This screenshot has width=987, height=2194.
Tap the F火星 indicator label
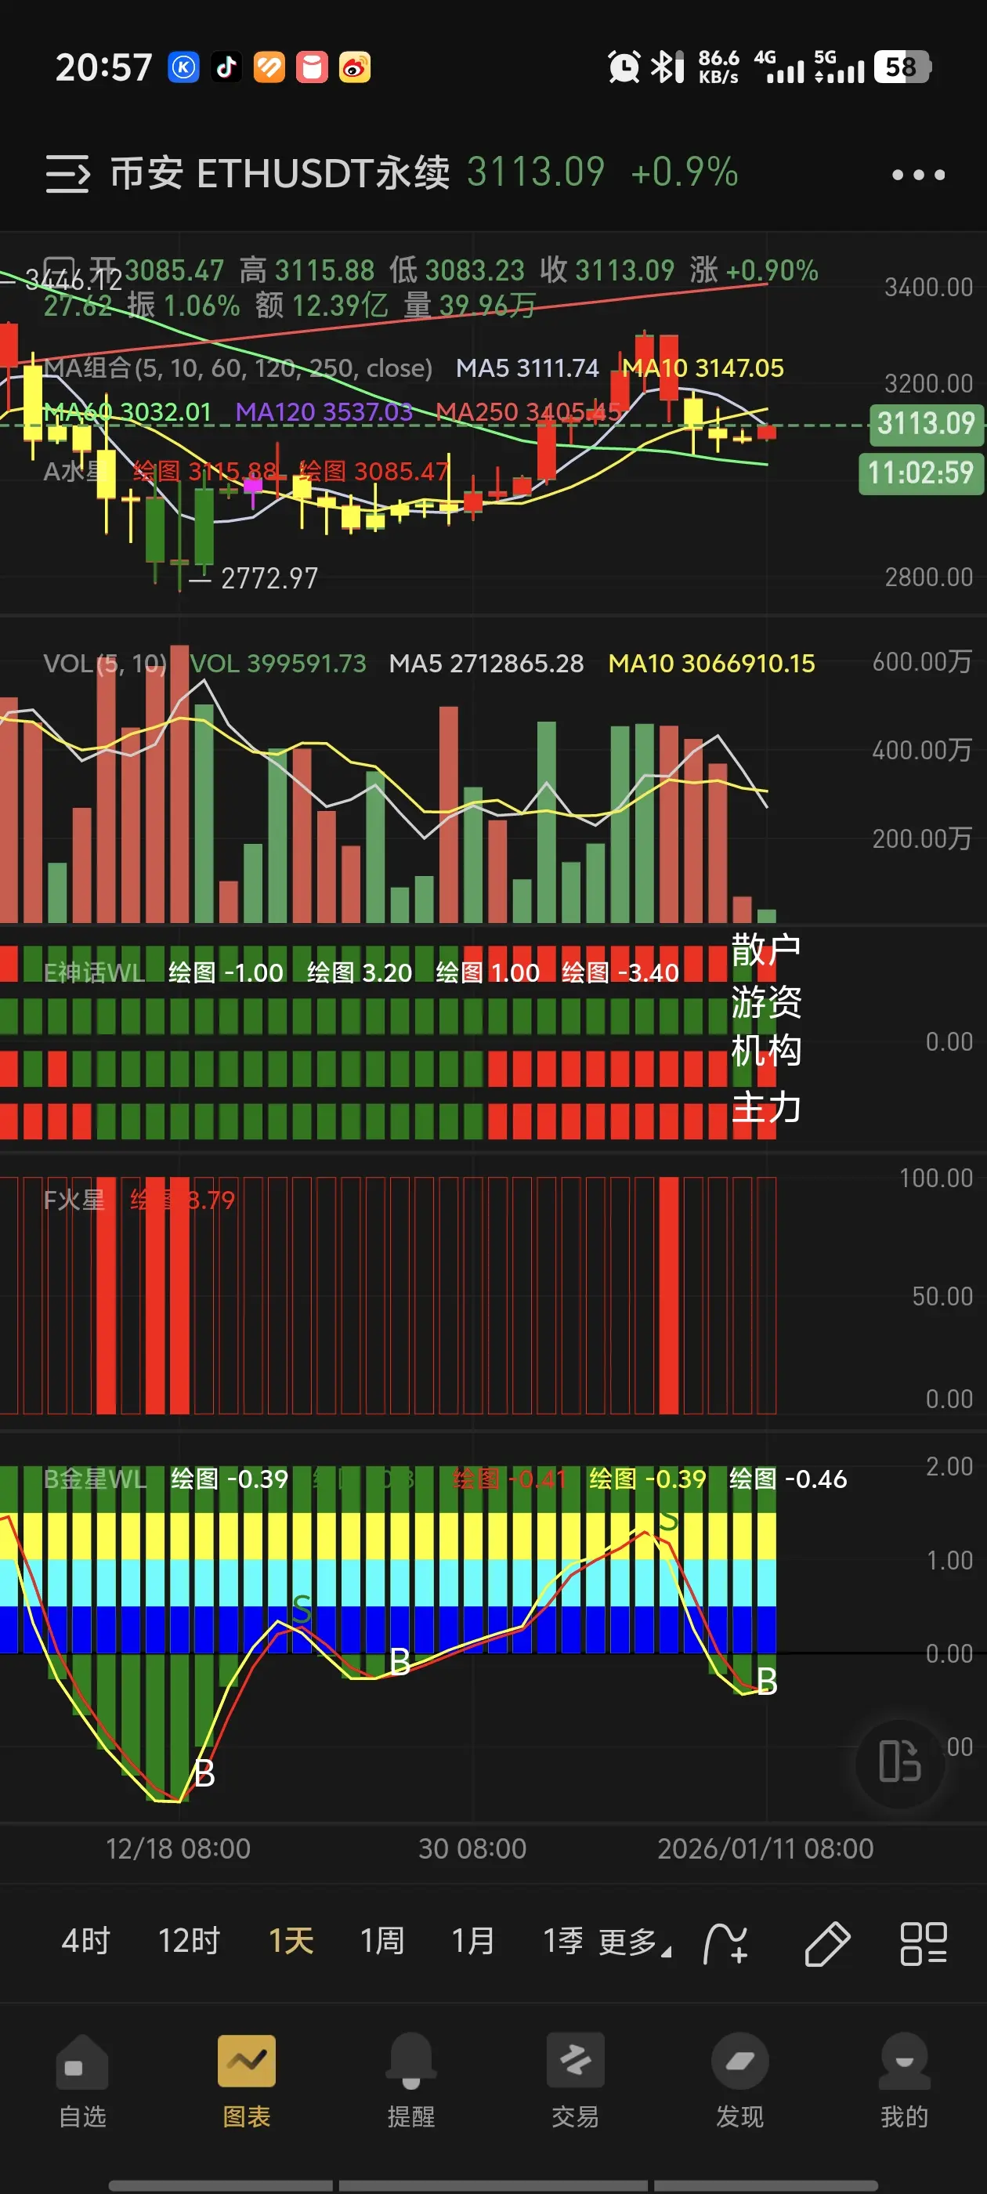pos(74,1199)
